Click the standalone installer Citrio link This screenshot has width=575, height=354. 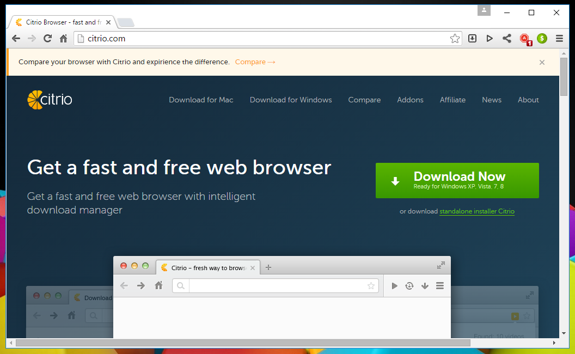[477, 211]
